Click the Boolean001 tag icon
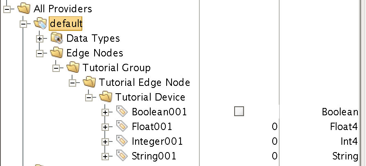 point(122,112)
